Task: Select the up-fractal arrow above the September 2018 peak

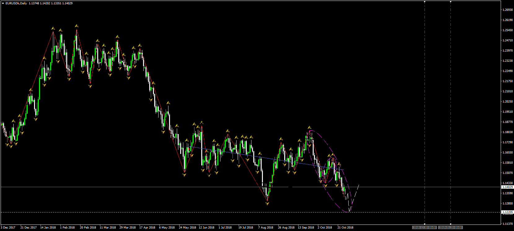Action: click(309, 128)
